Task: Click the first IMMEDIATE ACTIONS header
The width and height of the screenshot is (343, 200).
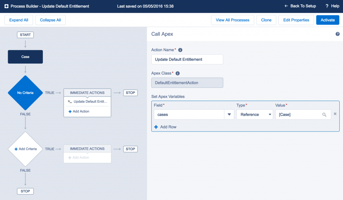Action: (x=87, y=93)
